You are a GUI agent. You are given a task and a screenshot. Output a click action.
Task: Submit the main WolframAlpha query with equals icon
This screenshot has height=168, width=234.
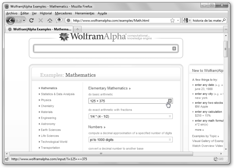(174, 49)
